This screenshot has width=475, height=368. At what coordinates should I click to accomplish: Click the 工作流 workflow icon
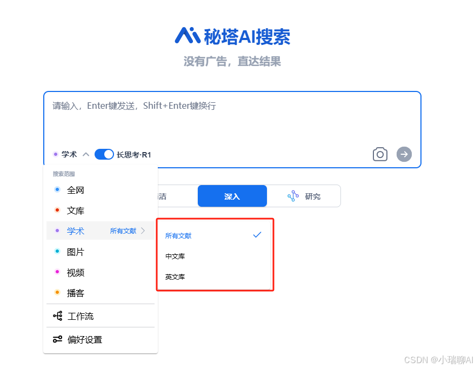coord(58,316)
